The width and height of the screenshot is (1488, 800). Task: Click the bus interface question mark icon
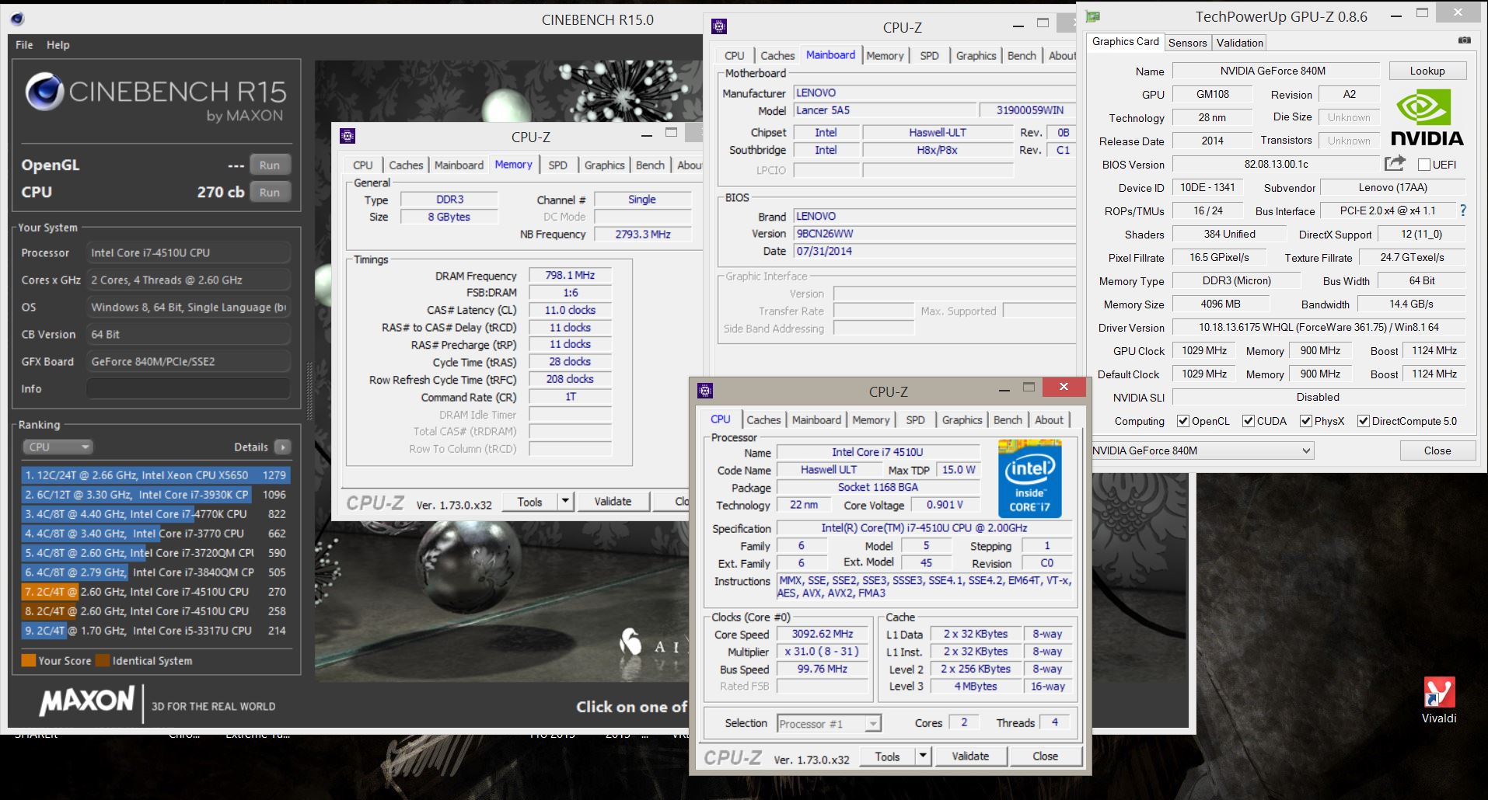pos(1463,210)
